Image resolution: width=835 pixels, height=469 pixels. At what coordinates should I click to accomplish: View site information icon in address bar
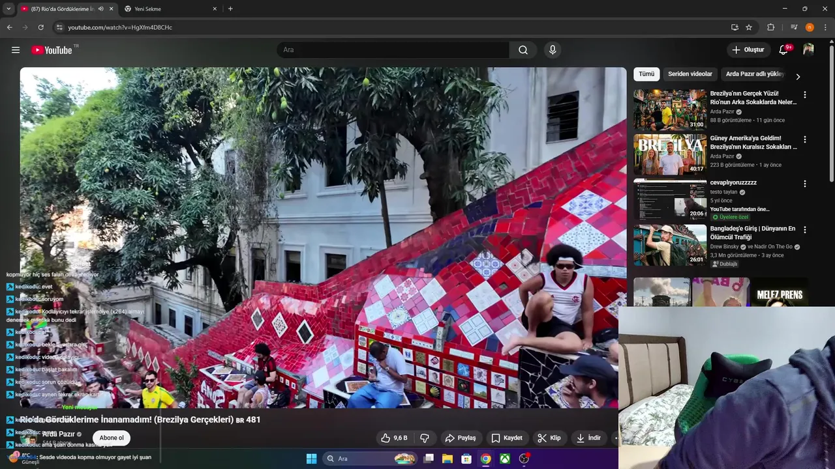(x=59, y=27)
